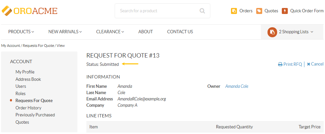
Task: Click the OroAcme logo
Action: 30,11
